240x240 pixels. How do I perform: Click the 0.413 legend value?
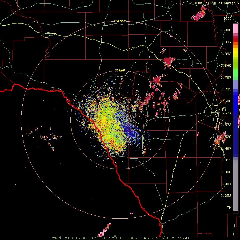pyautogui.click(x=226, y=160)
